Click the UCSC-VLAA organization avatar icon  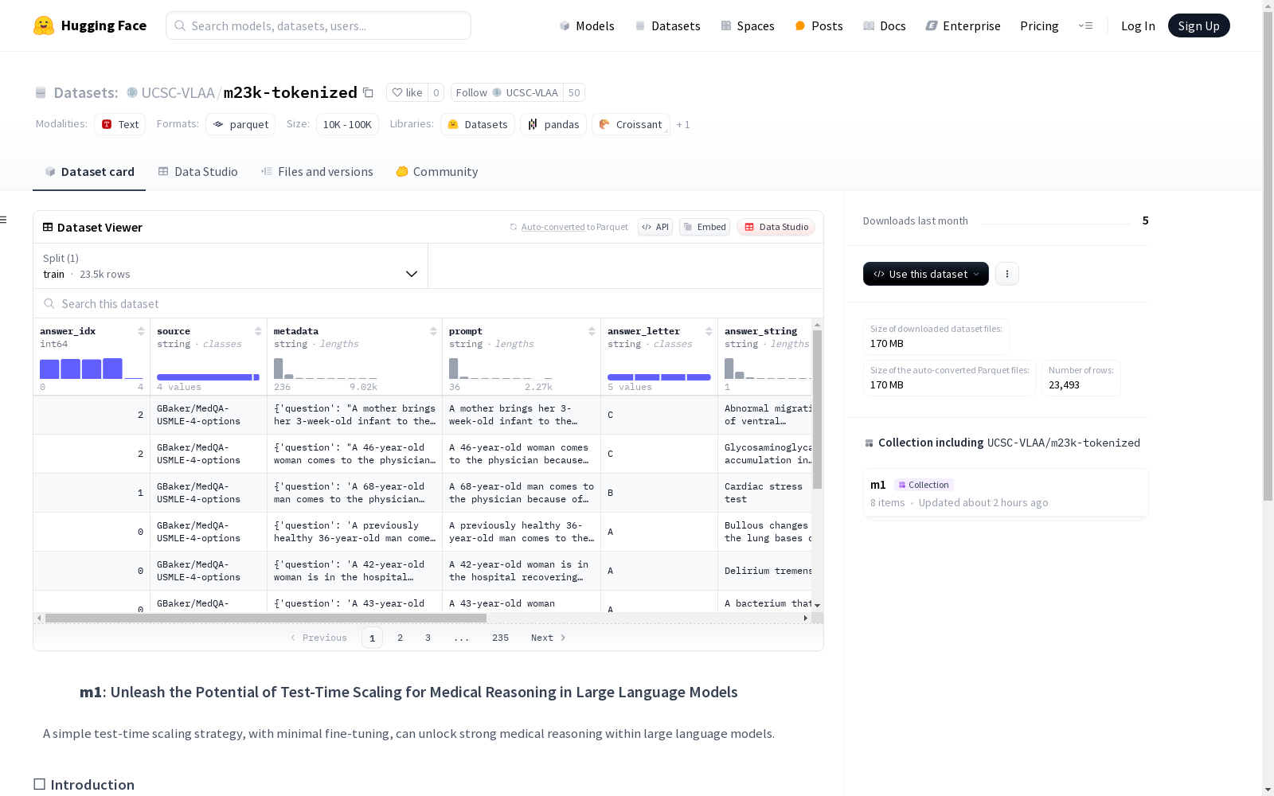coord(132,92)
